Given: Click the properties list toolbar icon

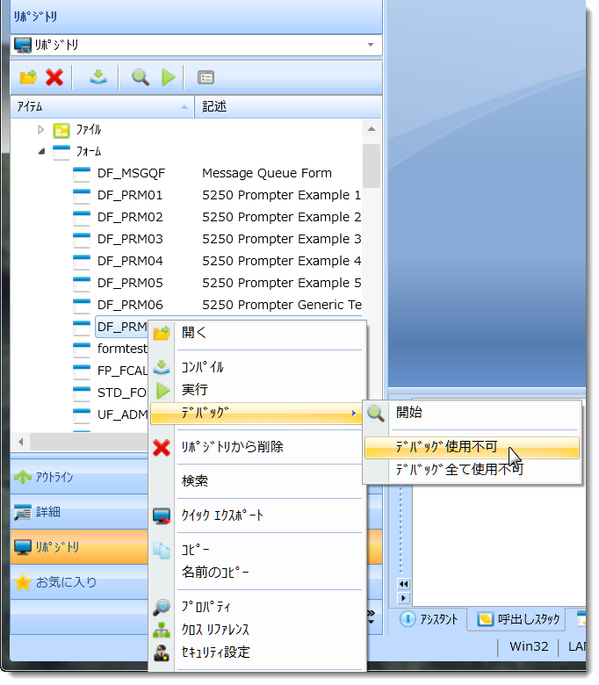Looking at the screenshot, I should coord(206,78).
